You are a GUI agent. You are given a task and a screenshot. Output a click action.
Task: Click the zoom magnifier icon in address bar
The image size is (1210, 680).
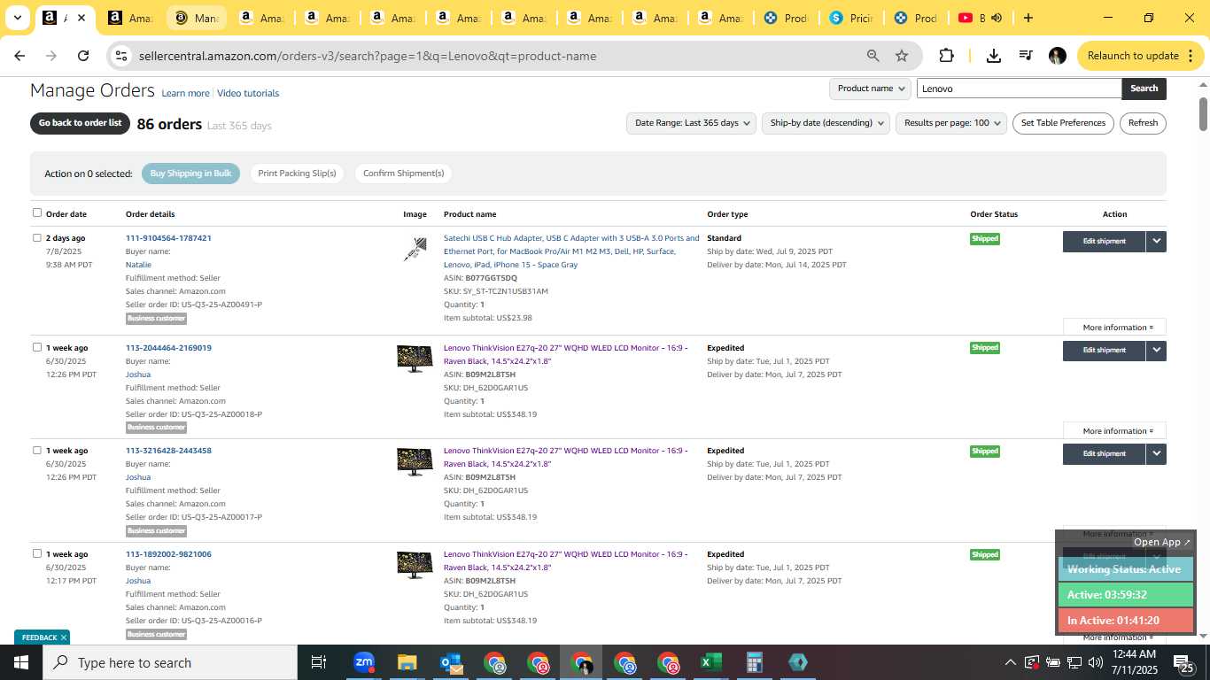tap(873, 56)
